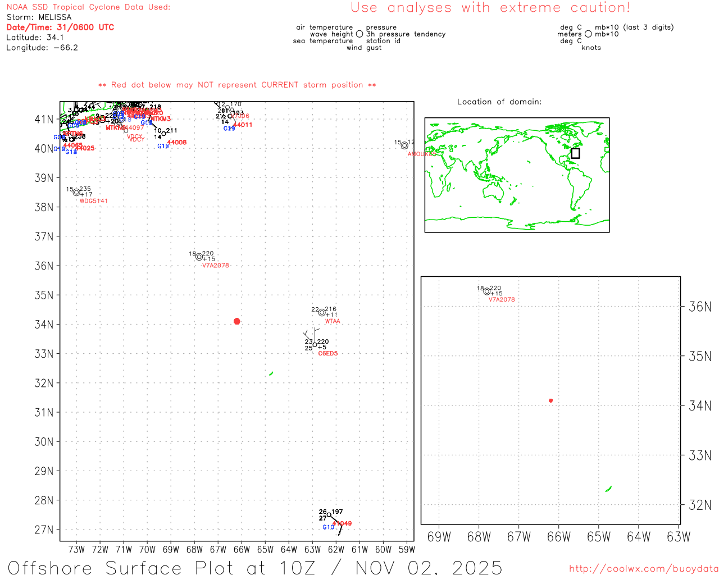The width and height of the screenshot is (719, 575).
Task: Select the C6ED5 station marker circle
Action: coord(315,345)
